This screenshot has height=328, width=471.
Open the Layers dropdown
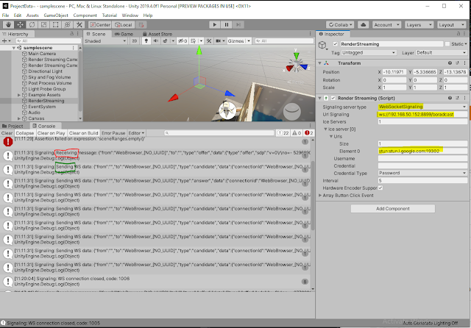click(419, 24)
